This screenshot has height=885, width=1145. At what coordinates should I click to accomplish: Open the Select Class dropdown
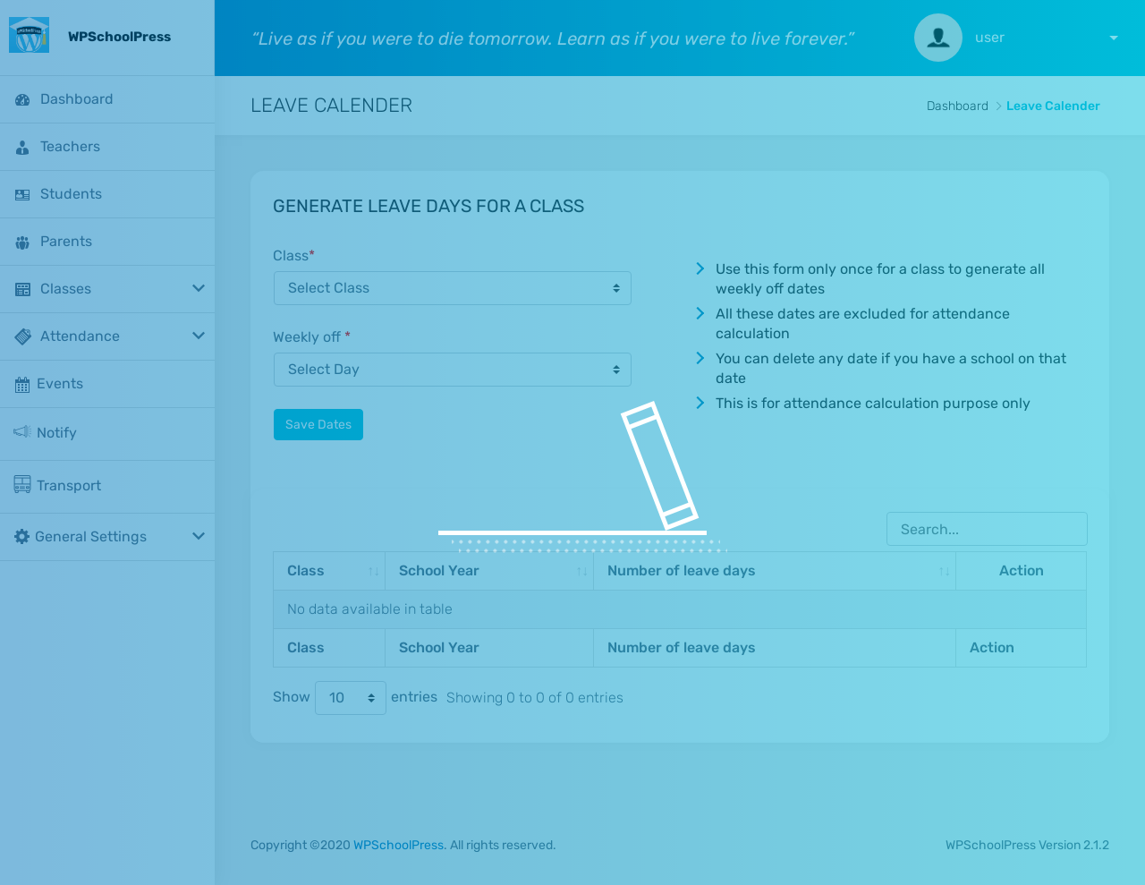pos(452,288)
